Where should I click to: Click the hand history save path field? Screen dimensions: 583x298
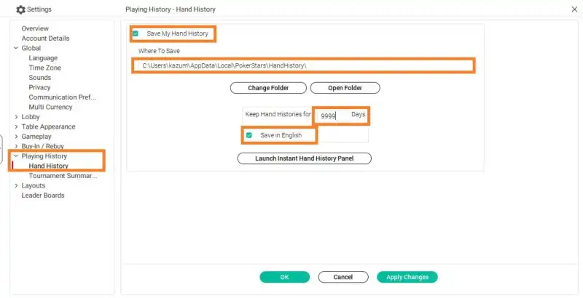(303, 66)
